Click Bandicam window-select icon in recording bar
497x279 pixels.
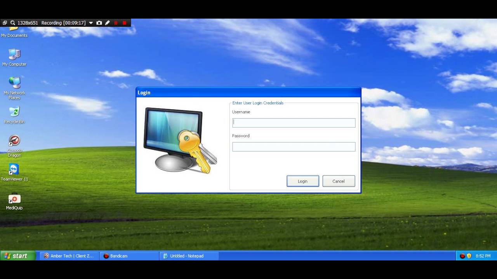click(5, 23)
